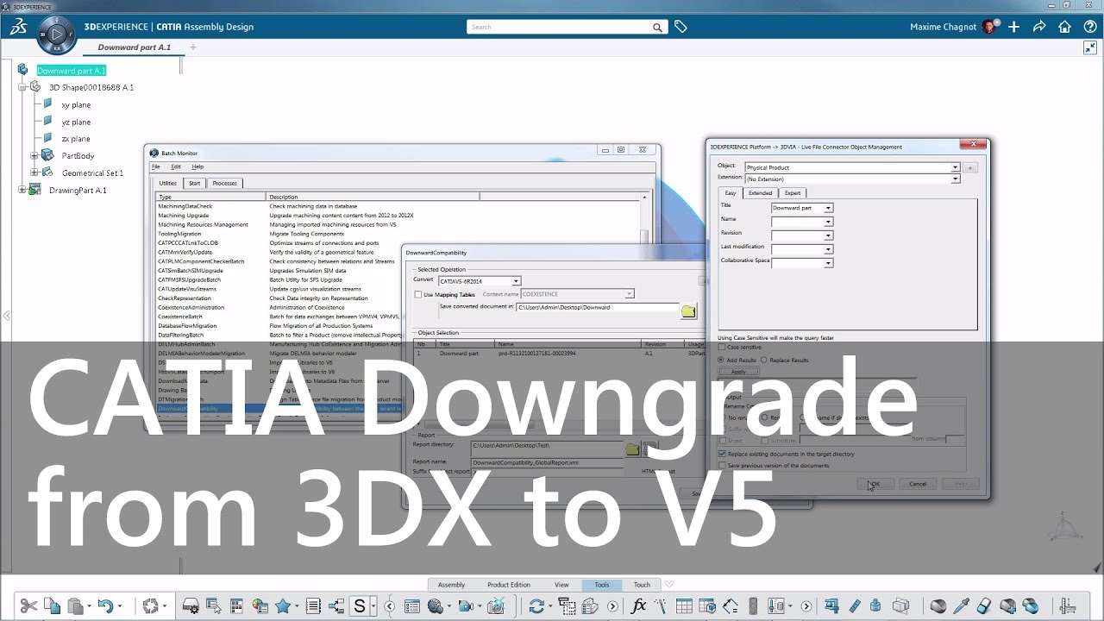This screenshot has height=621, width=1104.
Task: Click the Update refresh arrows icon
Action: tap(536, 605)
